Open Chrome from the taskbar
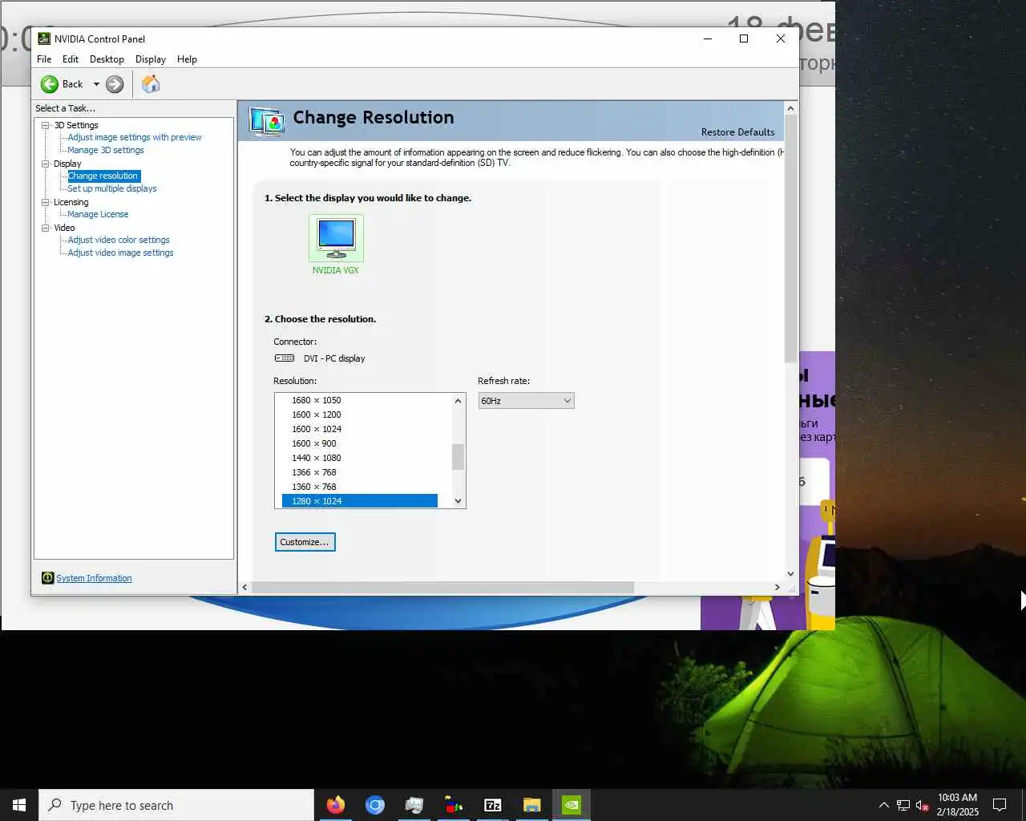The image size is (1026, 821). 375,805
